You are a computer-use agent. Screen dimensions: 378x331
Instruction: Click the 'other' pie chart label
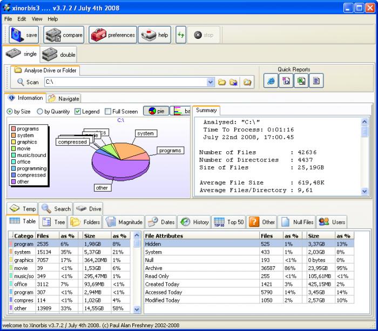point(103,188)
